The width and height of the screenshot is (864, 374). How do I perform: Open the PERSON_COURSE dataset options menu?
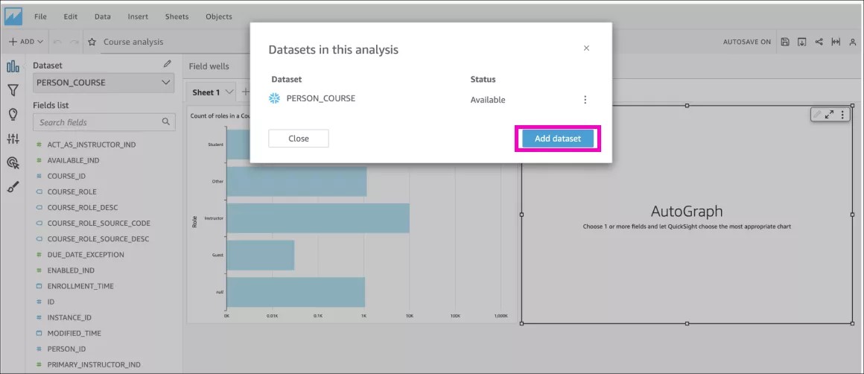tap(585, 100)
